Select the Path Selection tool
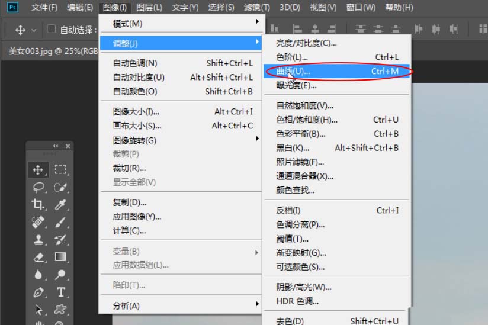Viewport: 488px width, 325px height. (x=38, y=310)
